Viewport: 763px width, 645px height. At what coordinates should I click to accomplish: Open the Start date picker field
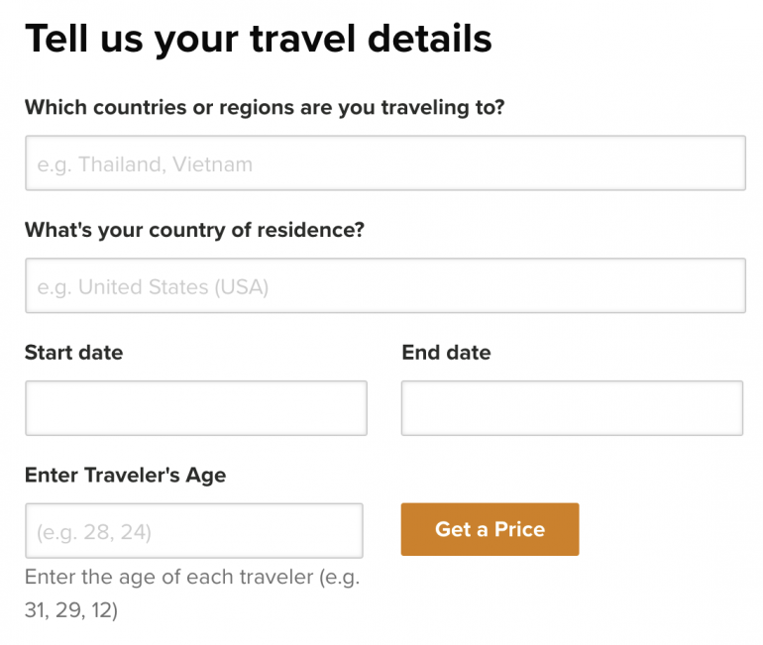pyautogui.click(x=195, y=408)
